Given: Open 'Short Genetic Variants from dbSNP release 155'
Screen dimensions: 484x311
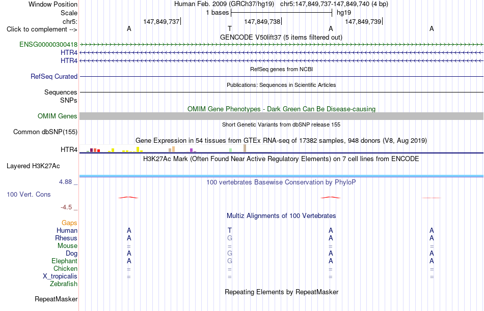Looking at the screenshot, I should (281, 125).
